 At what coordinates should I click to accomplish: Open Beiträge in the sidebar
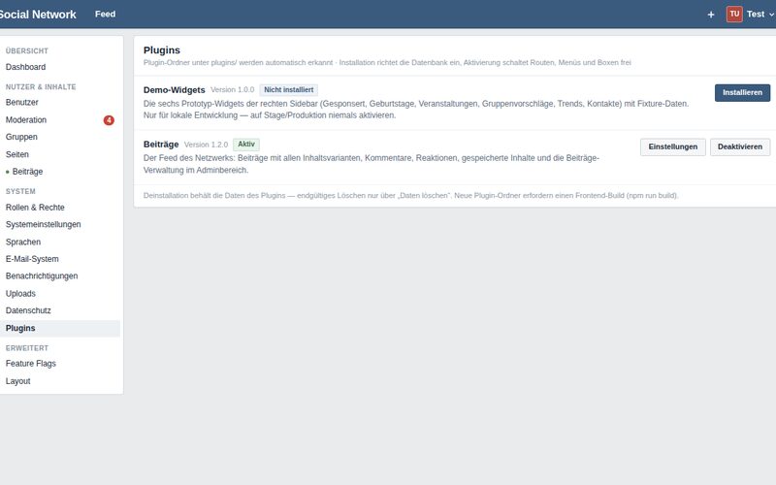coord(27,172)
